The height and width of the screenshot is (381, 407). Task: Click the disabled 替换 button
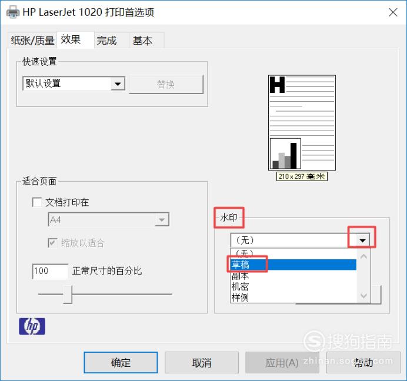click(166, 84)
